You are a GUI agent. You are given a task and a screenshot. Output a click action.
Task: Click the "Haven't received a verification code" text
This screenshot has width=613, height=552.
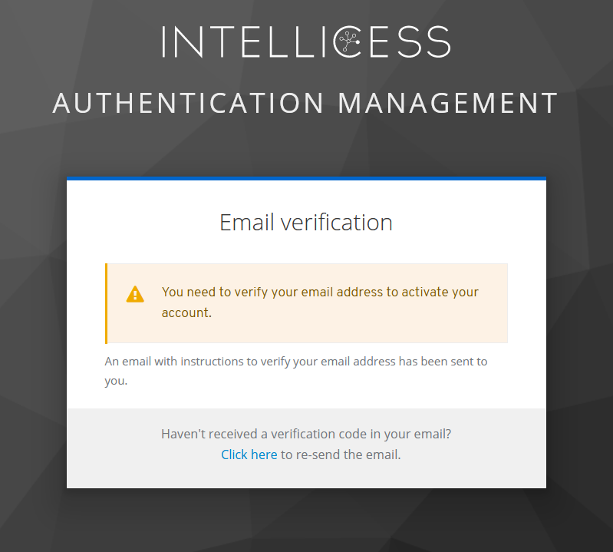306,434
